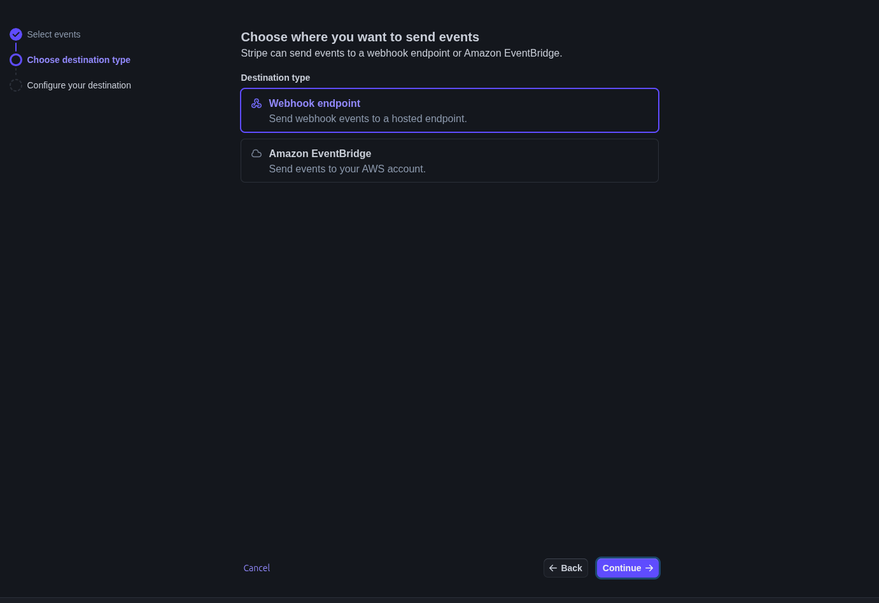Click the "Choose where you want to send events" heading
The height and width of the screenshot is (603, 879).
click(x=360, y=37)
